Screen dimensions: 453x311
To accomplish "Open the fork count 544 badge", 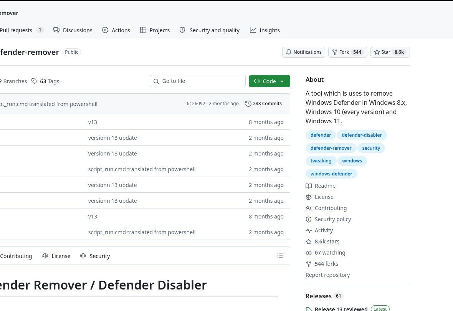I will point(357,52).
